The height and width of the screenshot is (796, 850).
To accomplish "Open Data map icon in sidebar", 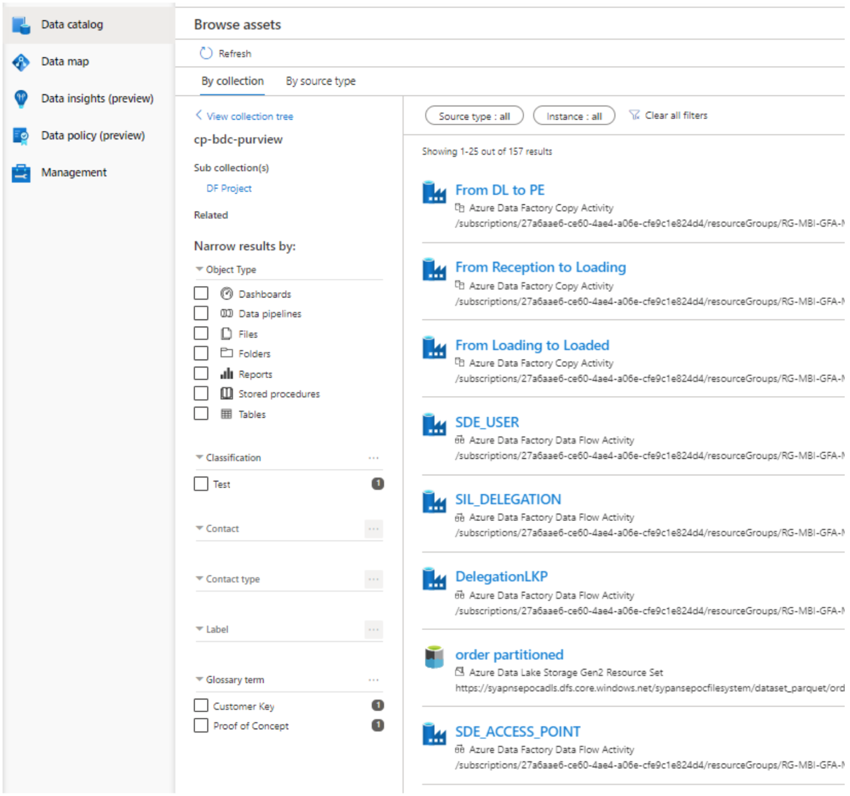I will [x=21, y=62].
